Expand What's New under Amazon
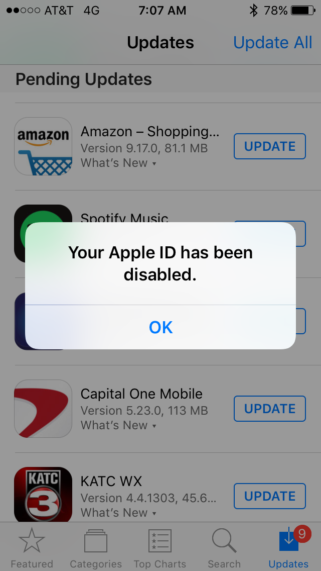 [118, 163]
